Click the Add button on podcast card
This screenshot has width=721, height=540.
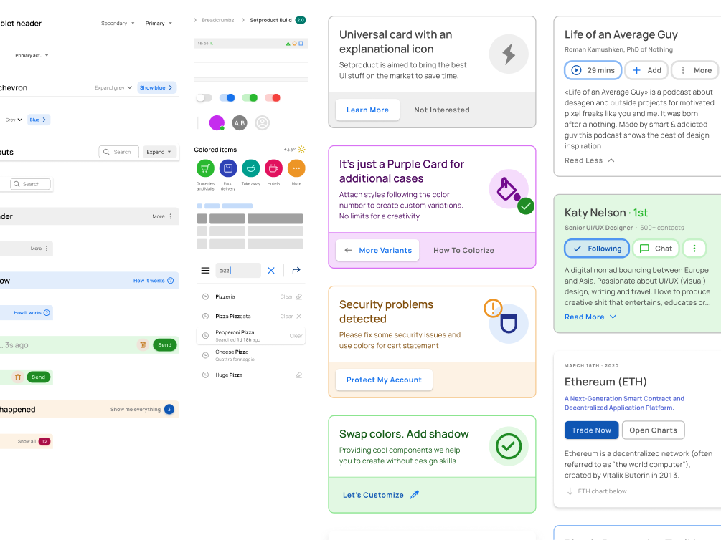[646, 70]
